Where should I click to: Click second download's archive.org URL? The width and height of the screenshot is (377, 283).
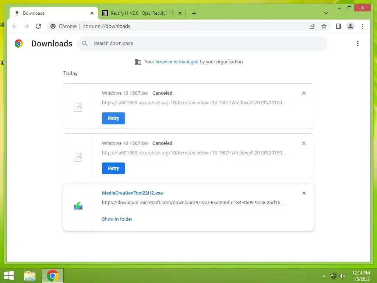(x=194, y=153)
